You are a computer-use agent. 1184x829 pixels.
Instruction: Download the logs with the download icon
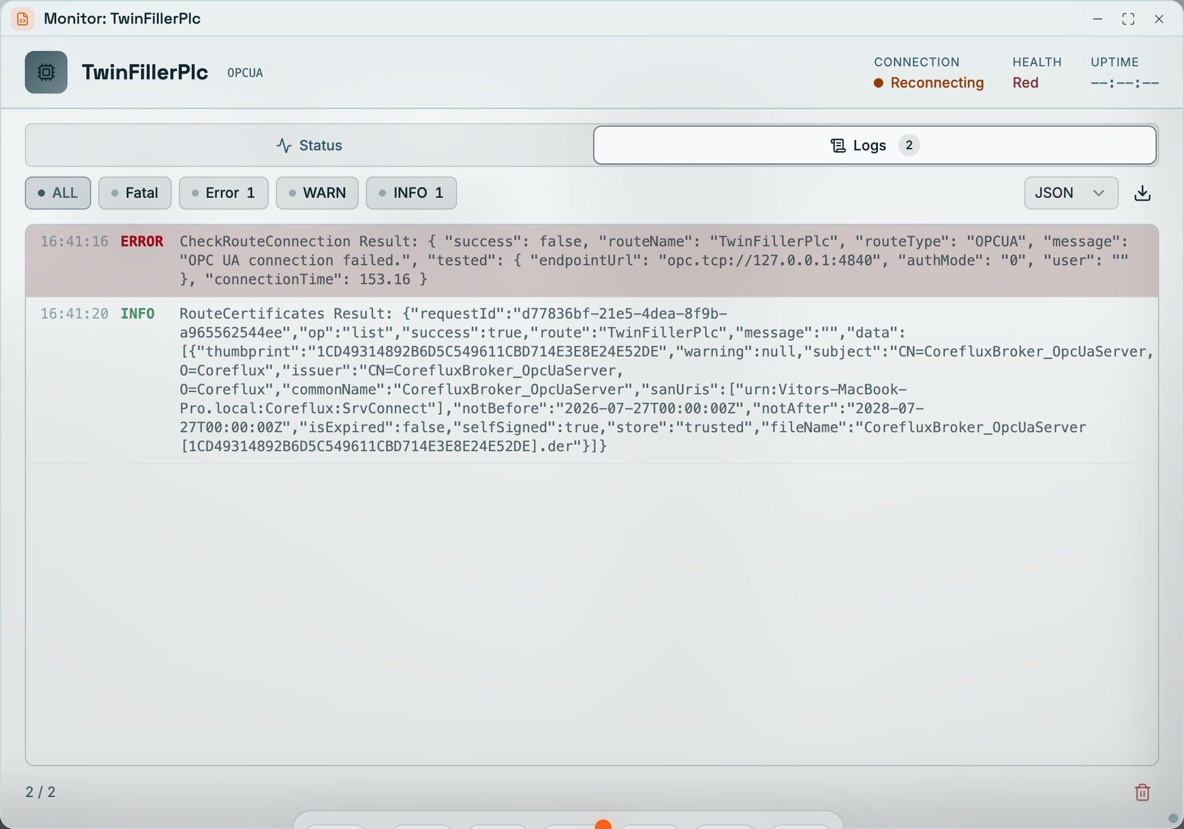1143,193
